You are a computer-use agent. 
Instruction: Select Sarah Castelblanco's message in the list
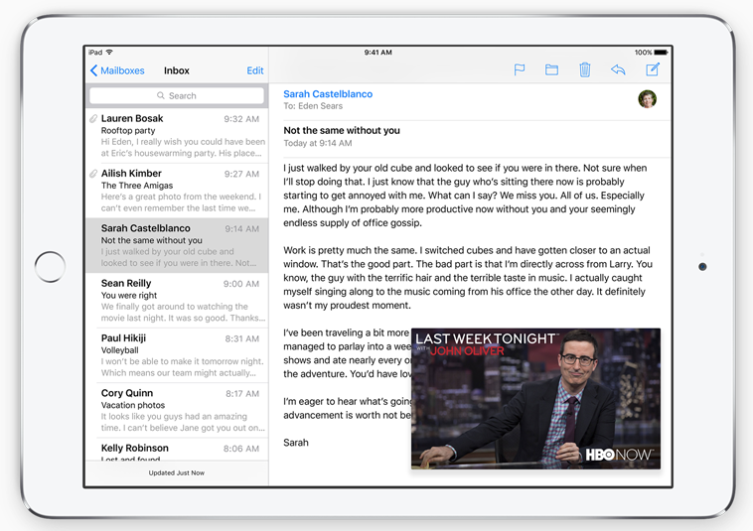click(179, 245)
